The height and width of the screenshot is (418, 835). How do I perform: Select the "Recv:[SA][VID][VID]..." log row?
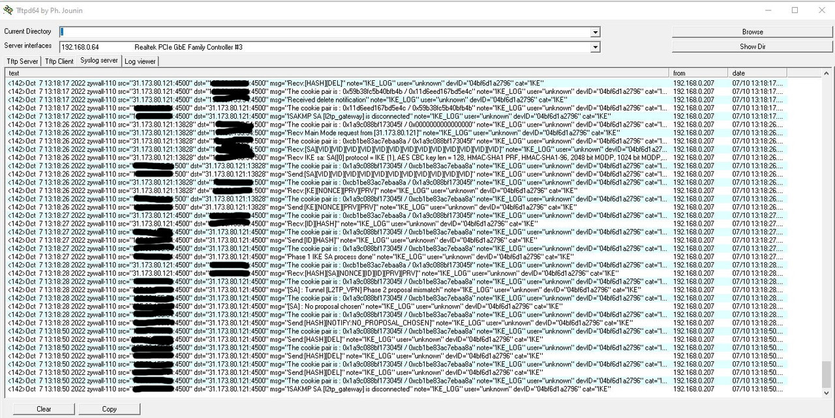click(x=396, y=149)
